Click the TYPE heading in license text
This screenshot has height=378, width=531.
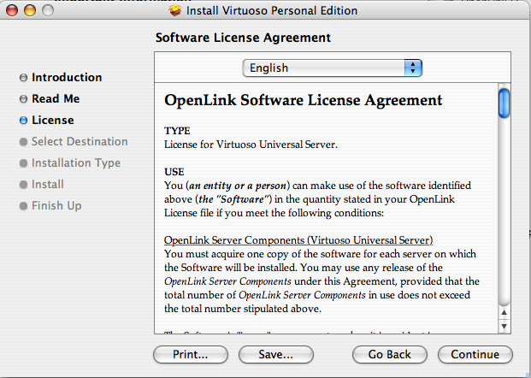(177, 131)
